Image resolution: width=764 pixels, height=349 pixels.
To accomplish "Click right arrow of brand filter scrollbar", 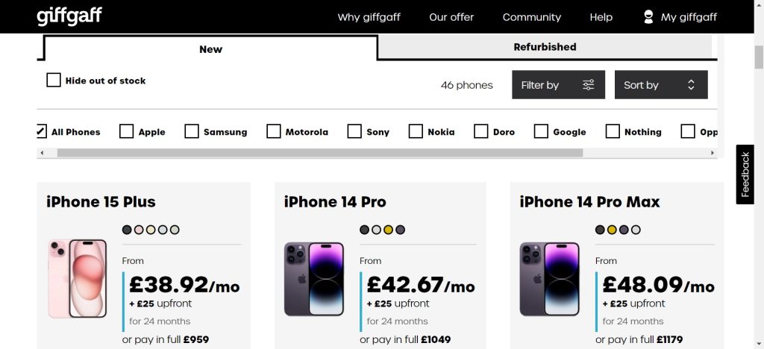I will pos(713,153).
